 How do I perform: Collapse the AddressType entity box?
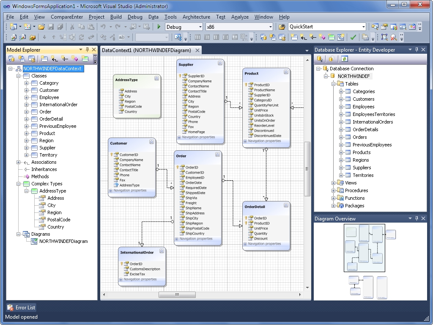click(x=156, y=78)
